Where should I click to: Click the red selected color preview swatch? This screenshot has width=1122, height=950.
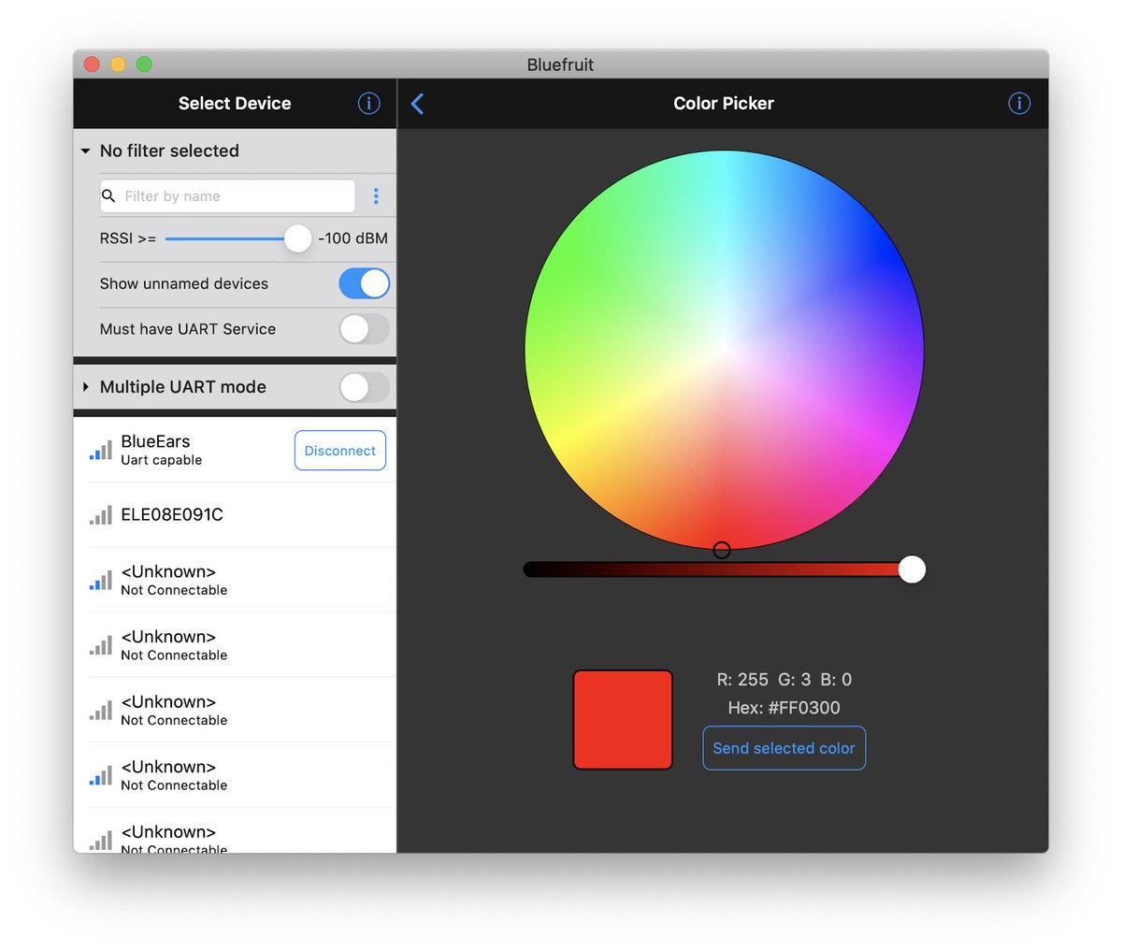tap(623, 719)
